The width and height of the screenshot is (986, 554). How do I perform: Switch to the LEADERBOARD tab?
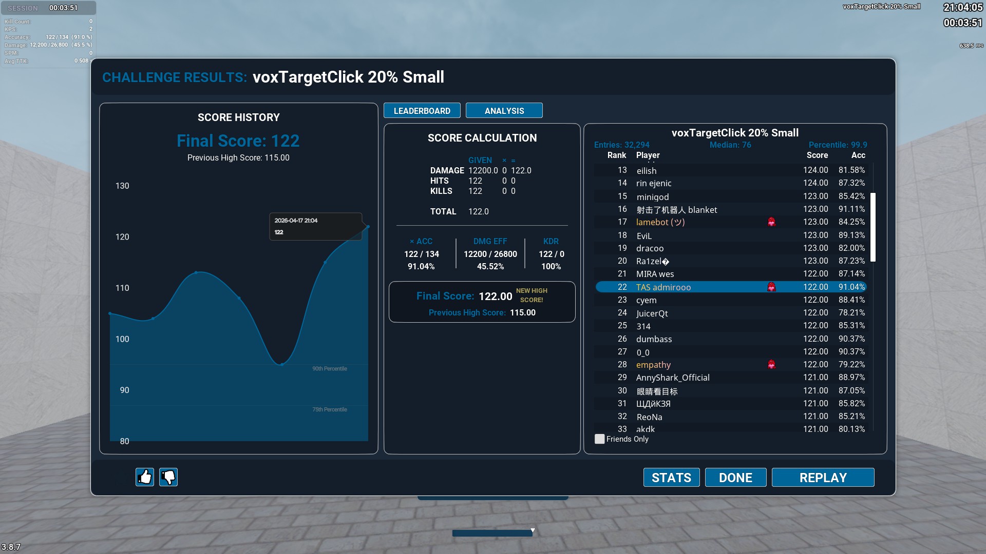tap(422, 111)
